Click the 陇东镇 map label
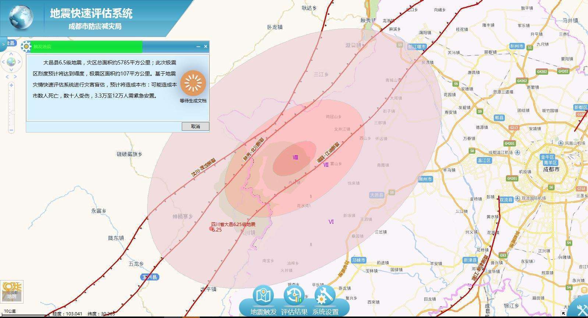This screenshot has width=588, height=318. coord(116,238)
